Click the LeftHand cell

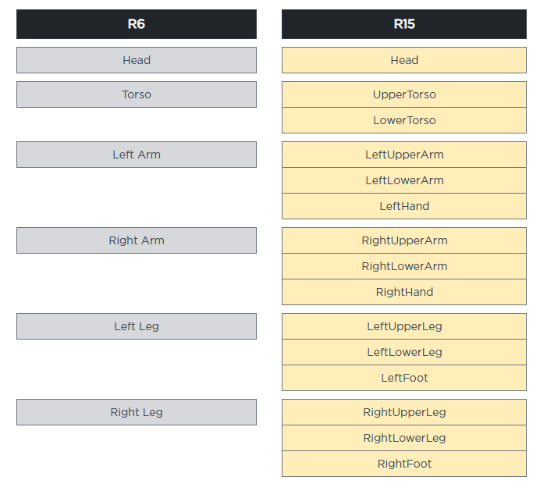coord(404,206)
